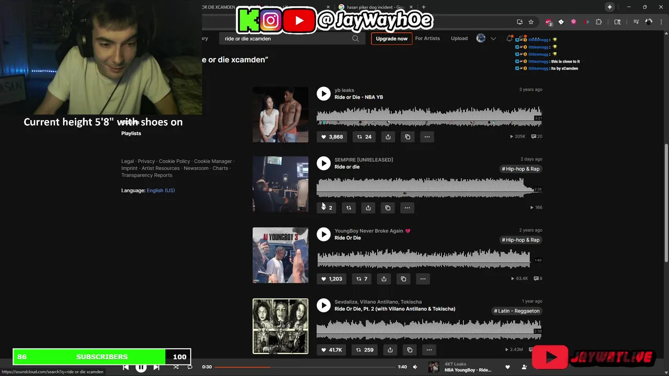
Task: Play YoungBoy Never Broke Again's Ride Or Die
Action: (x=324, y=234)
